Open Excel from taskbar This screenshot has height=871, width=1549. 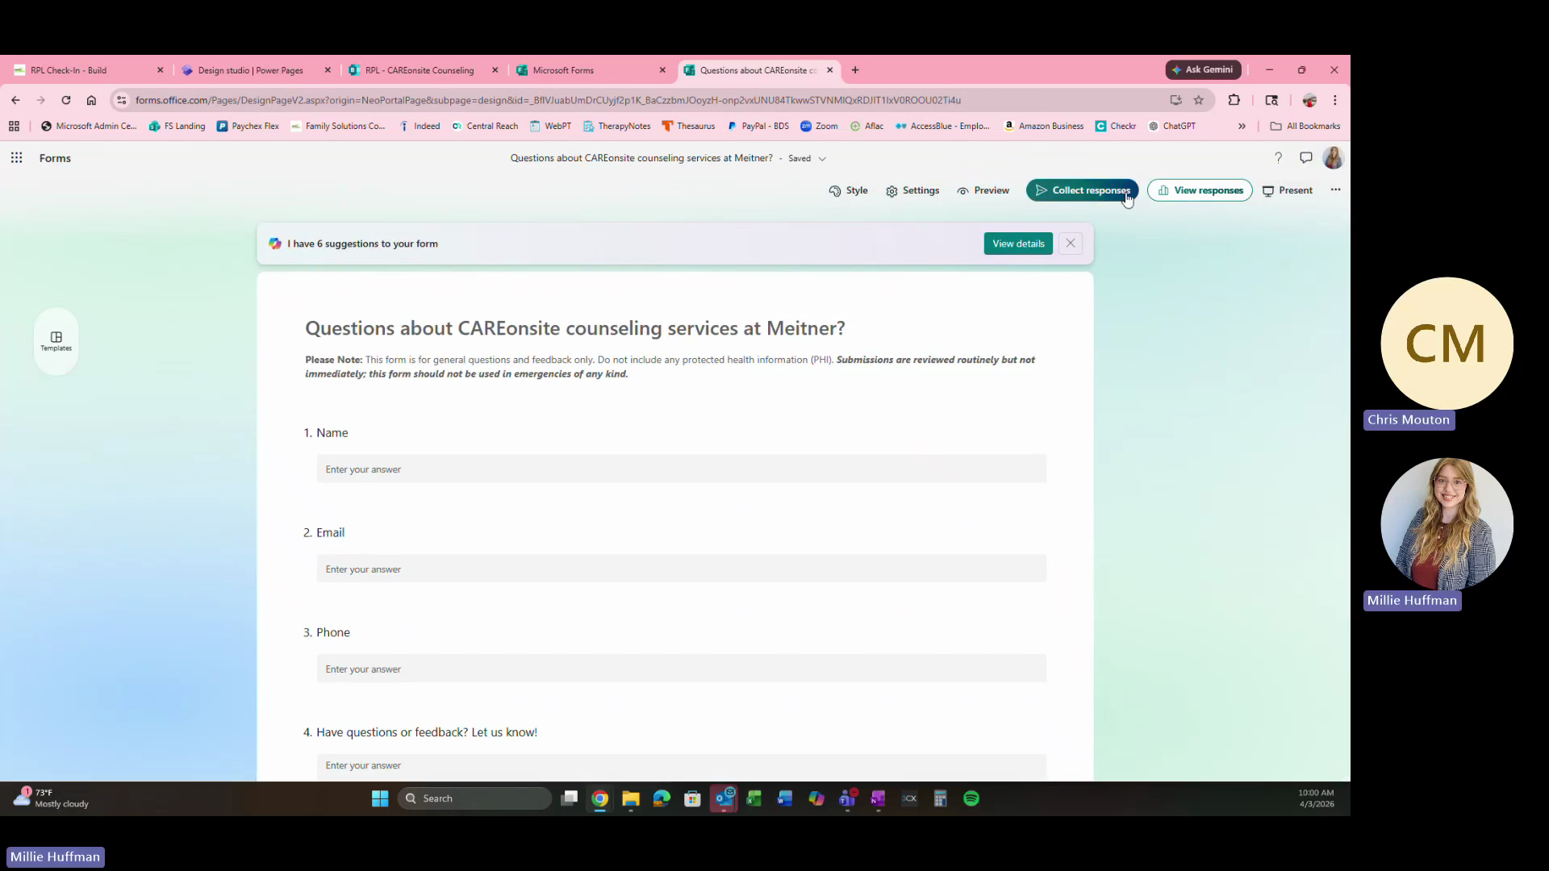[754, 798]
